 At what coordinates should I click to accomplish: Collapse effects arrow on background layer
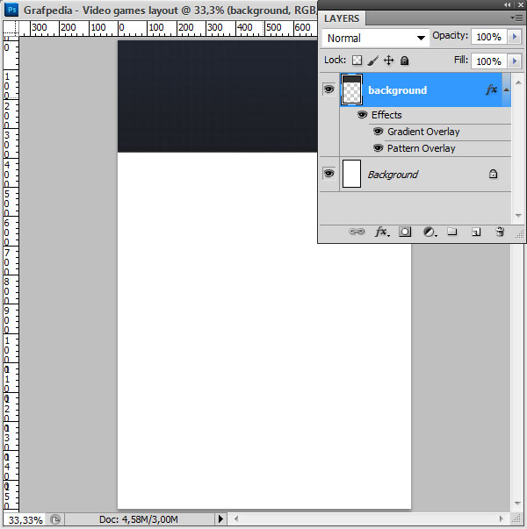[506, 89]
